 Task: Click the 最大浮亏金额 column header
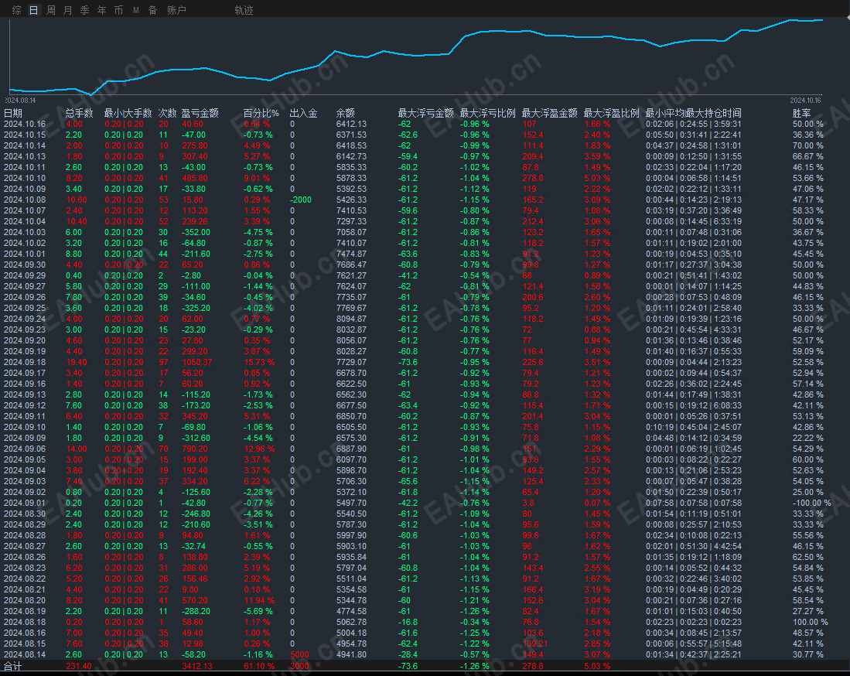click(x=425, y=113)
